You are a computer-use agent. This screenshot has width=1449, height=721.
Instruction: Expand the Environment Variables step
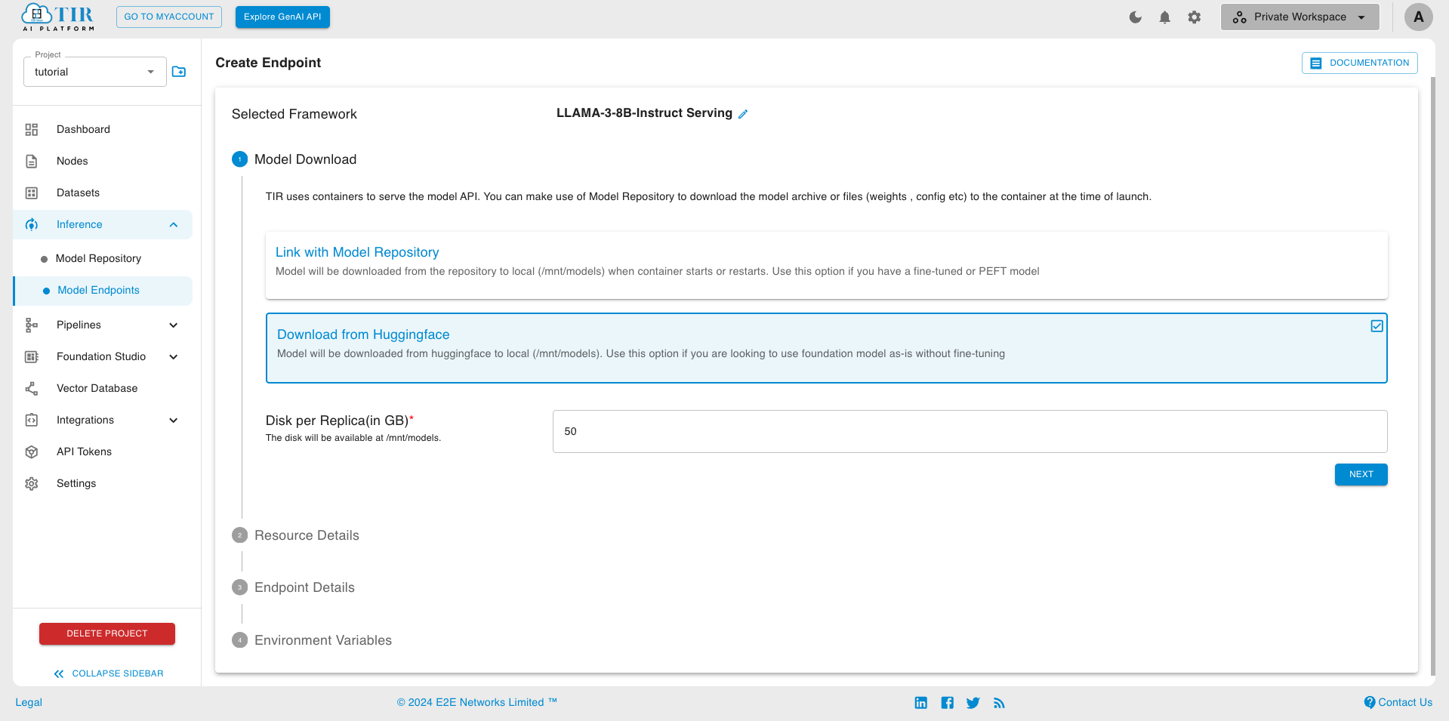click(323, 640)
